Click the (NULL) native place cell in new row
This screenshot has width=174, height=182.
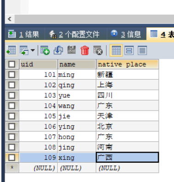(x=128, y=168)
